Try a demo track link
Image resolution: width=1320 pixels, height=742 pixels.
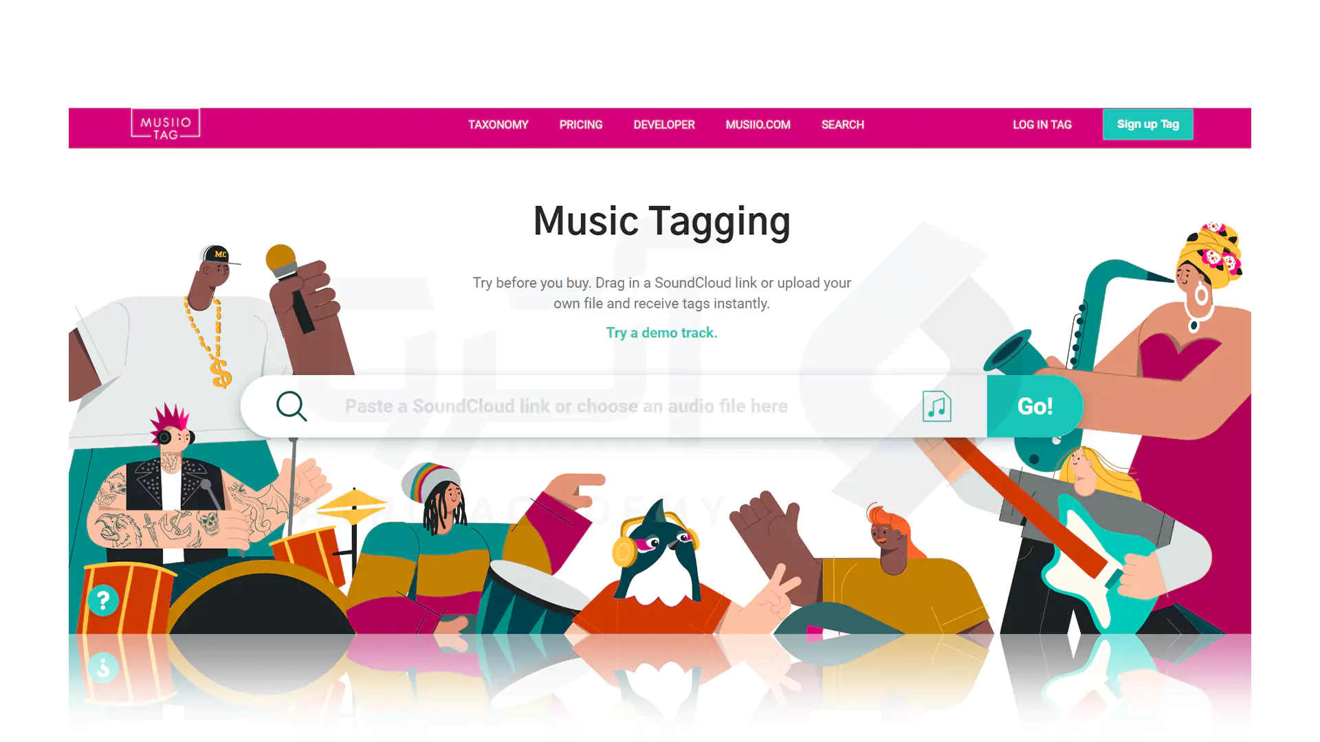coord(661,333)
